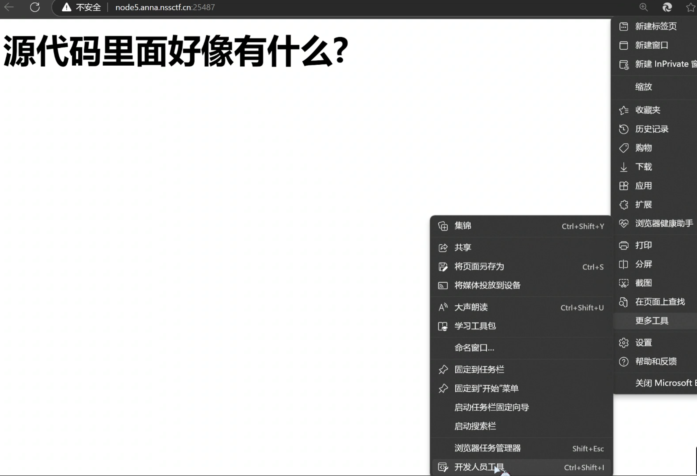Start 大声朗读 read aloud
This screenshot has height=476, width=697.
tap(521, 307)
